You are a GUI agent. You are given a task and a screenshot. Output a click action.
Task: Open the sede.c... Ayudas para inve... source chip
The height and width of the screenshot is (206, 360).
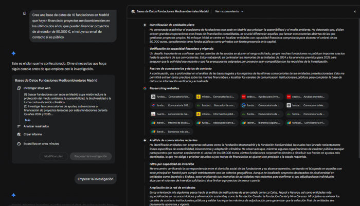point(261,97)
